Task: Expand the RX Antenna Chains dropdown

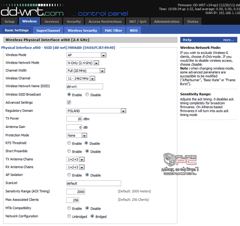Action: pyautogui.click(x=75, y=167)
